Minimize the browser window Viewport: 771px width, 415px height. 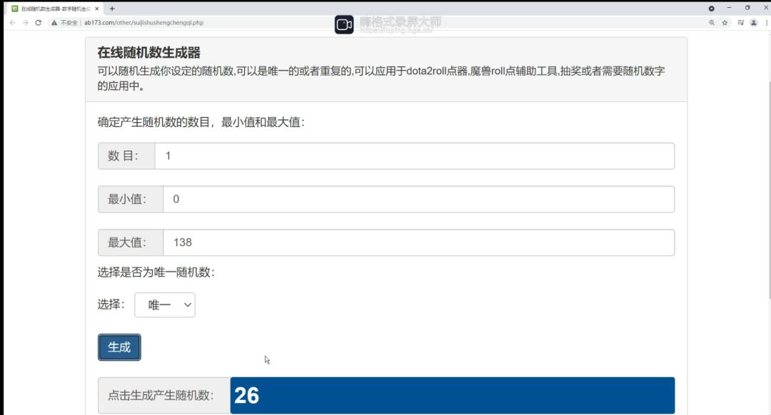[x=729, y=8]
